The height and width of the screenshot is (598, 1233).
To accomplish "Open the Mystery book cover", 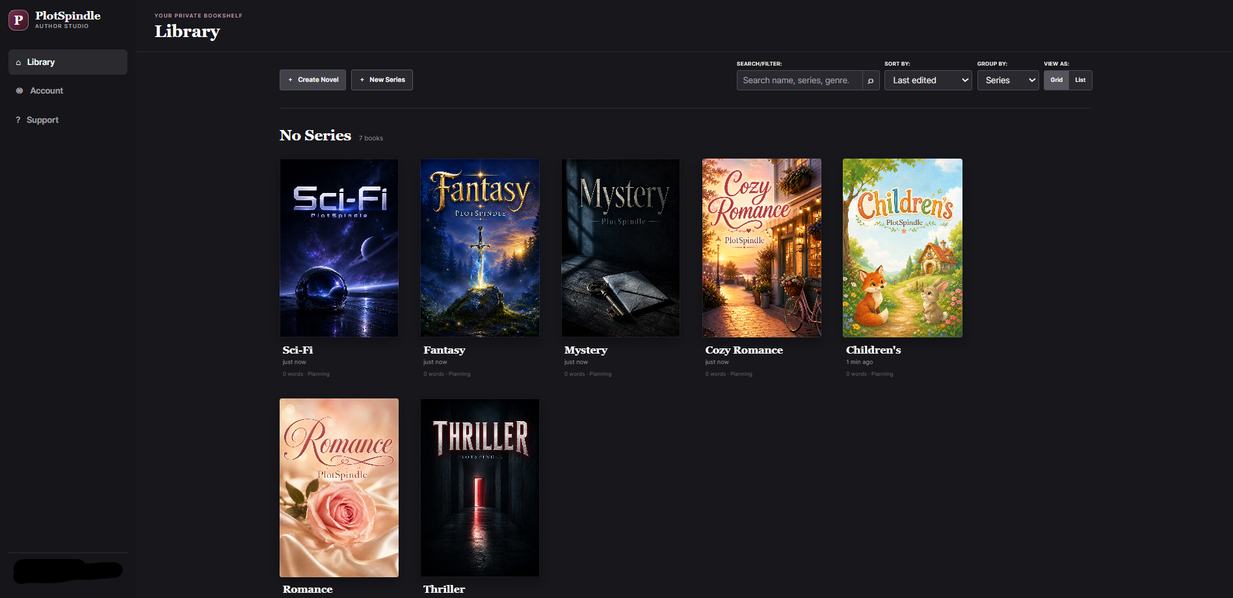I will pyautogui.click(x=620, y=248).
